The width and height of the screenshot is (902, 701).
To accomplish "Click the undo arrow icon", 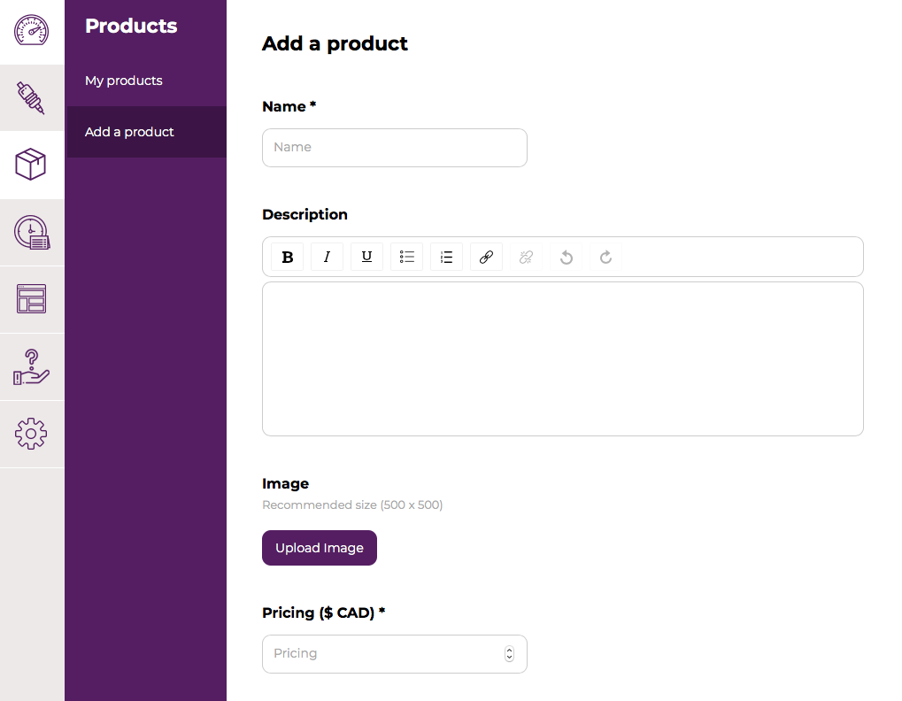I will tap(566, 257).
